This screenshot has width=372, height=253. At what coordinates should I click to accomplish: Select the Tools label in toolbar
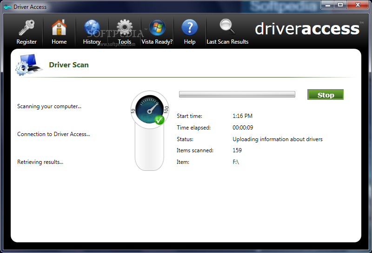[x=125, y=42]
